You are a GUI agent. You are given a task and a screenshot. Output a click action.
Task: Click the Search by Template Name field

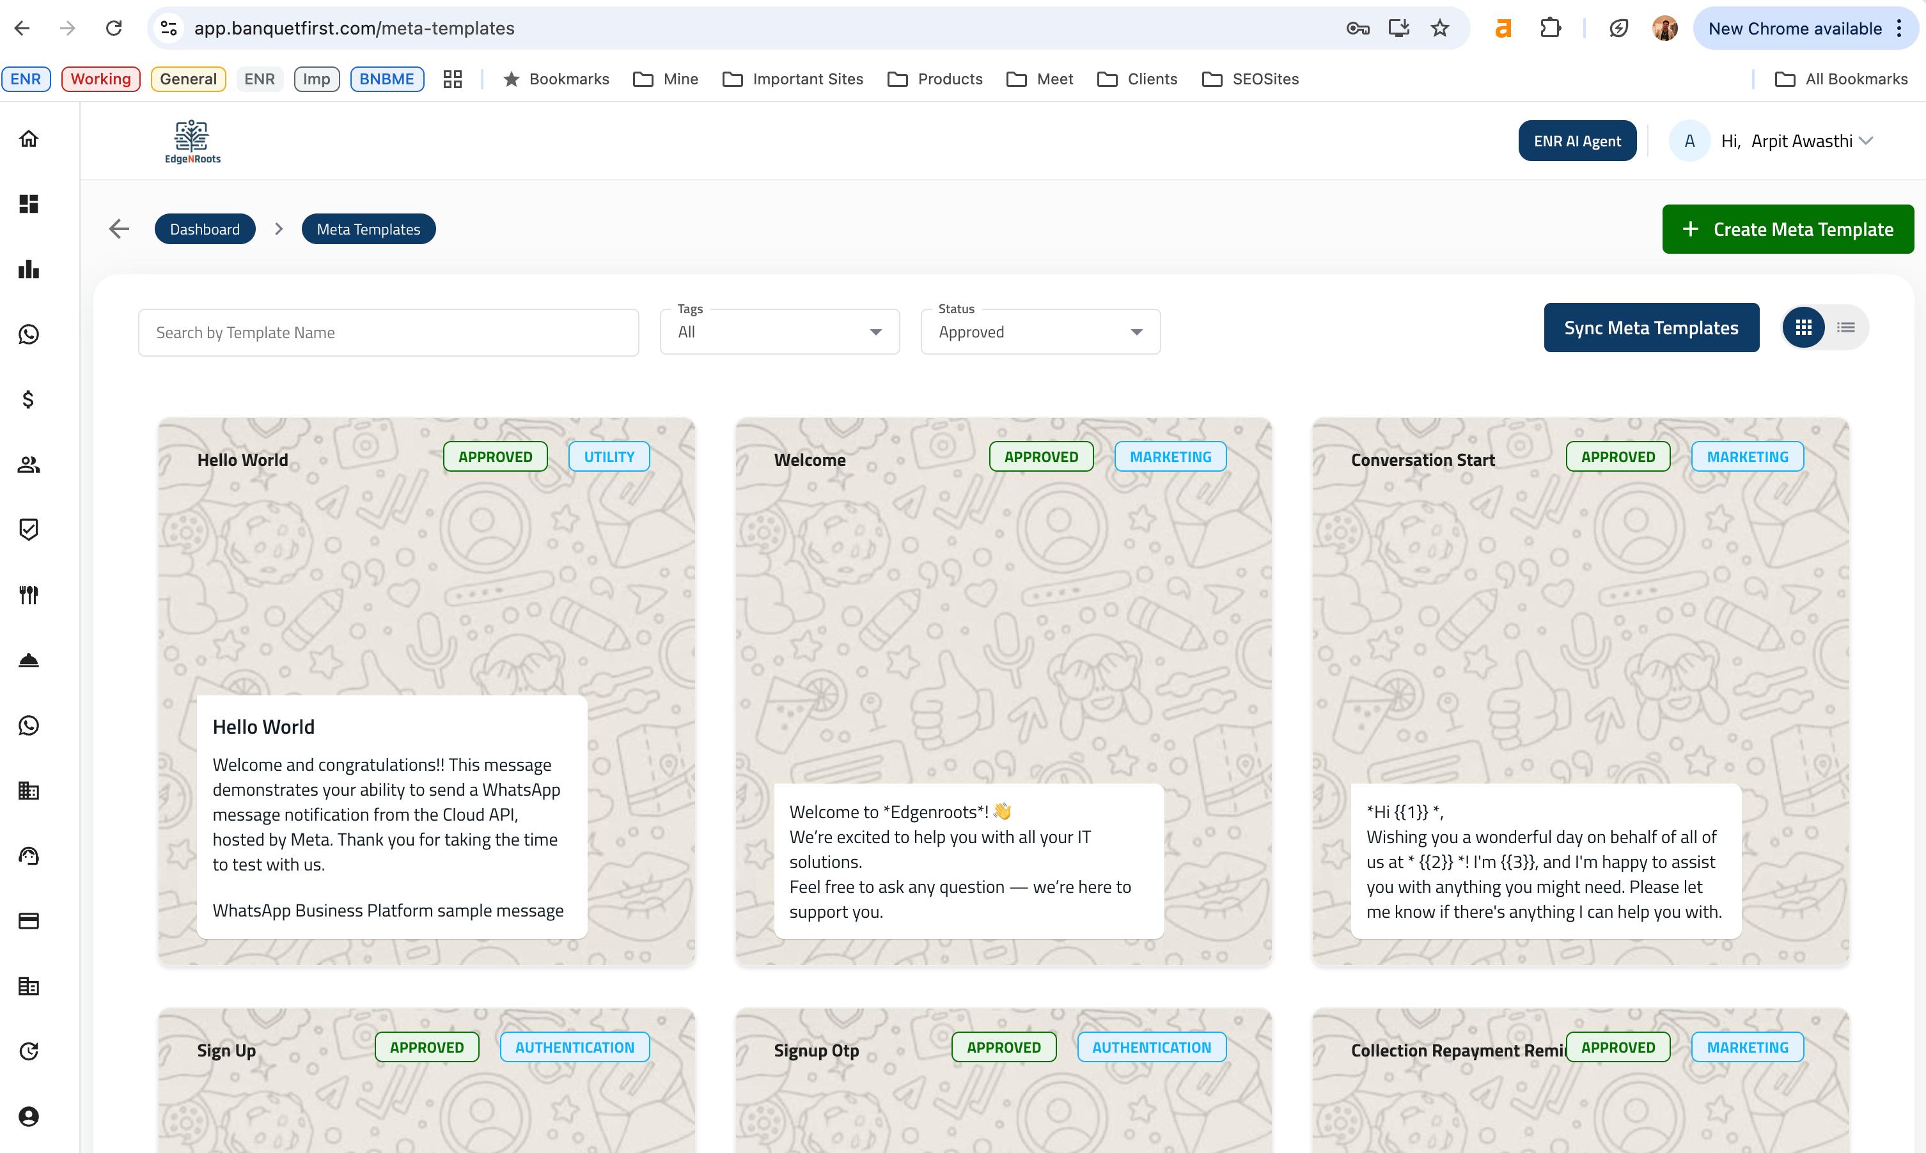point(388,332)
